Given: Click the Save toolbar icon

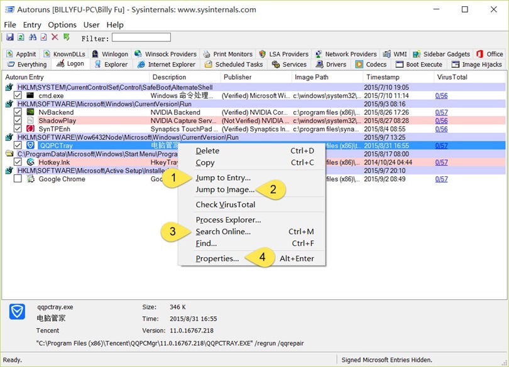Looking at the screenshot, I should (x=9, y=37).
